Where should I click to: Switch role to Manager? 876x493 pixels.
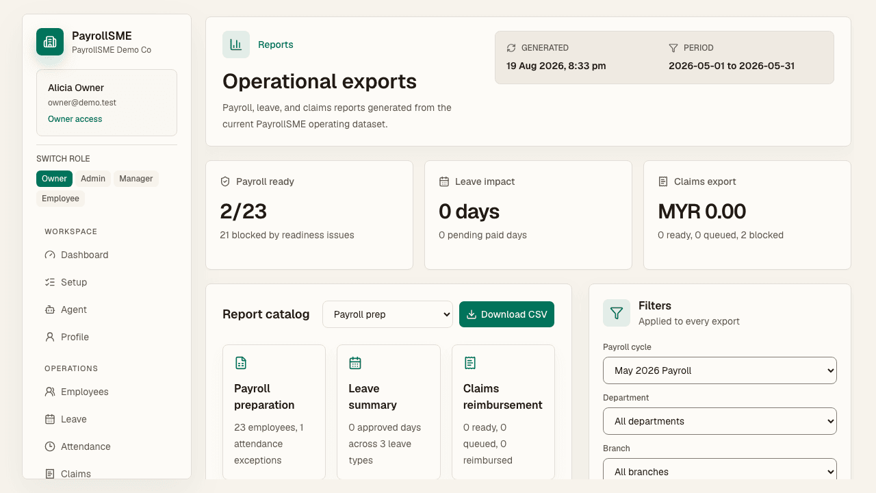pyautogui.click(x=136, y=179)
